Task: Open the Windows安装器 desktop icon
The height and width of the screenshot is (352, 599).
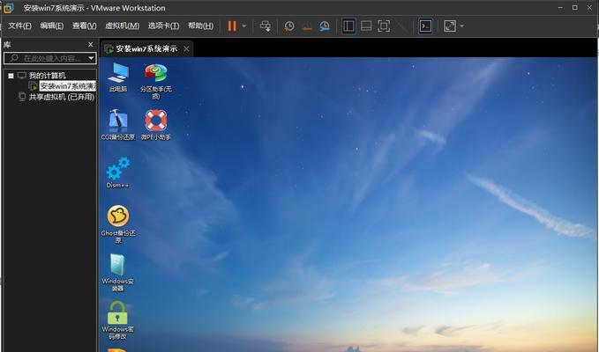Action: coord(117,273)
